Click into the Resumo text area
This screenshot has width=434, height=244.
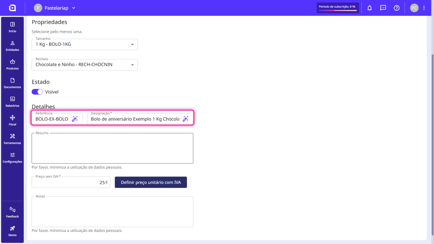(112, 148)
